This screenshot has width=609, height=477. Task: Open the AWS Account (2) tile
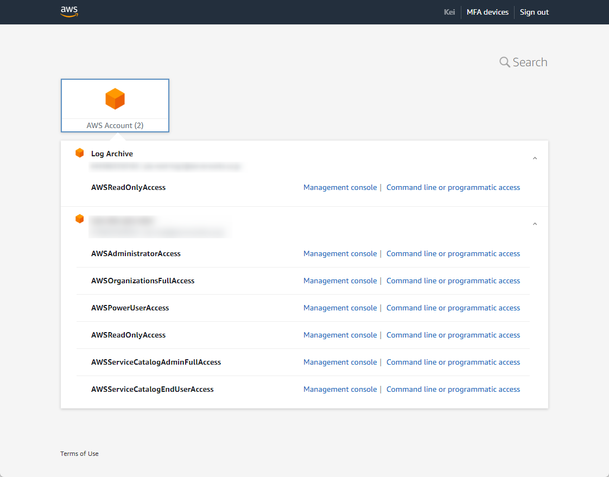(x=115, y=105)
